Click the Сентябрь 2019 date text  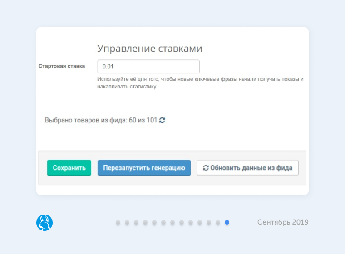283,222
